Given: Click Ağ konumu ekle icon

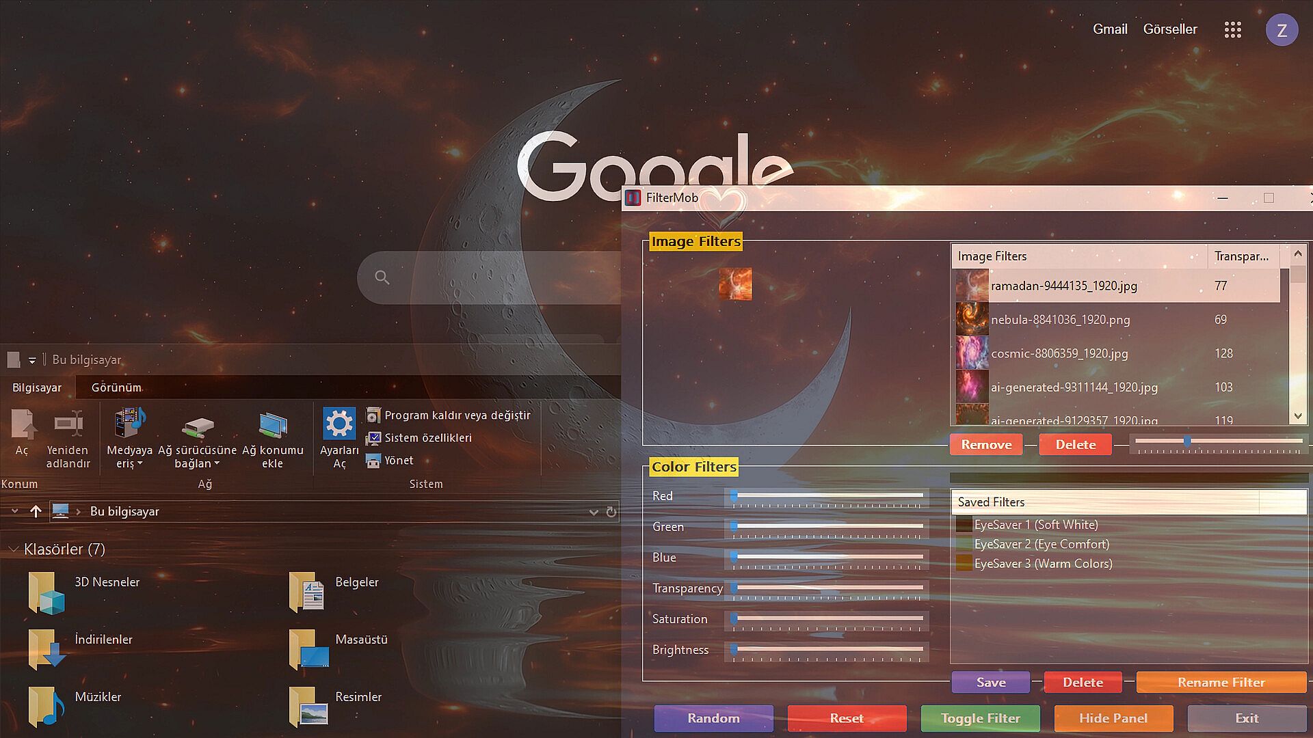Looking at the screenshot, I should point(272,425).
